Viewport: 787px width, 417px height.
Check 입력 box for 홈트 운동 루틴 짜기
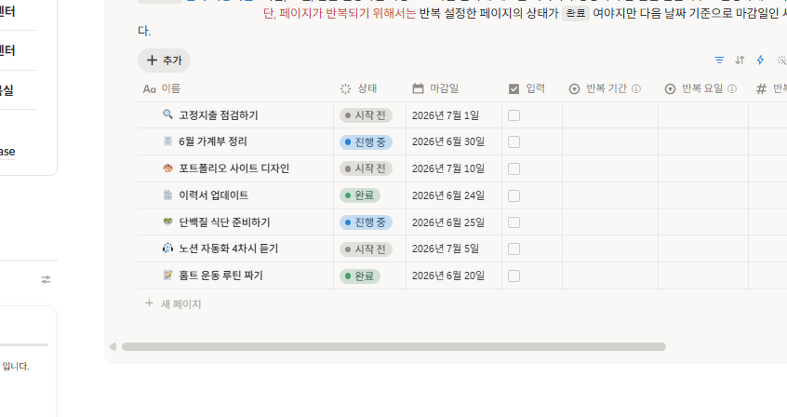pyautogui.click(x=514, y=276)
